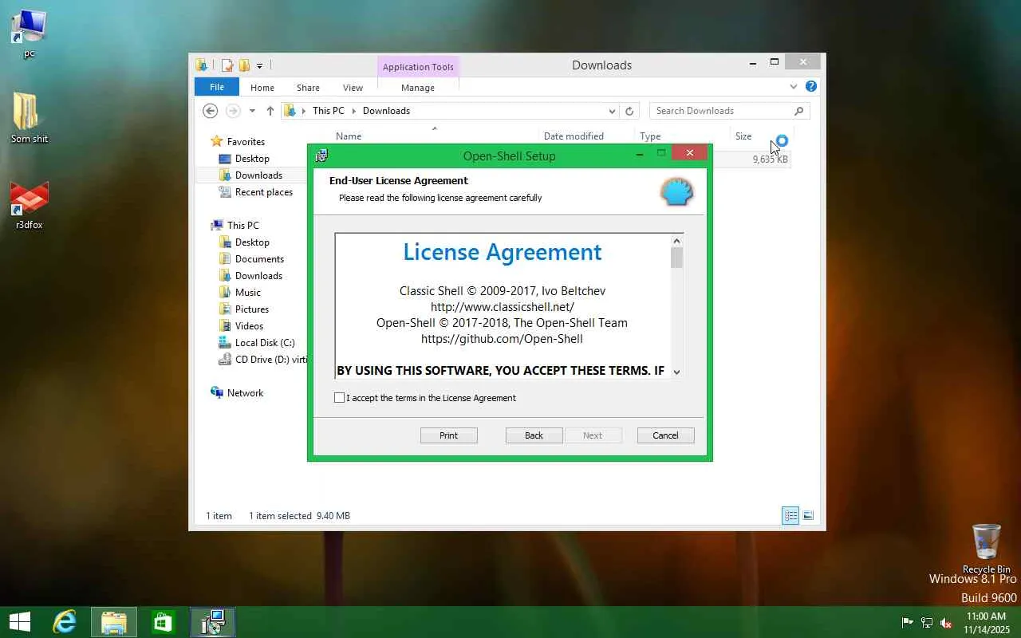The height and width of the screenshot is (638, 1021).
Task: Expand the address bar history dropdown
Action: pos(612,111)
